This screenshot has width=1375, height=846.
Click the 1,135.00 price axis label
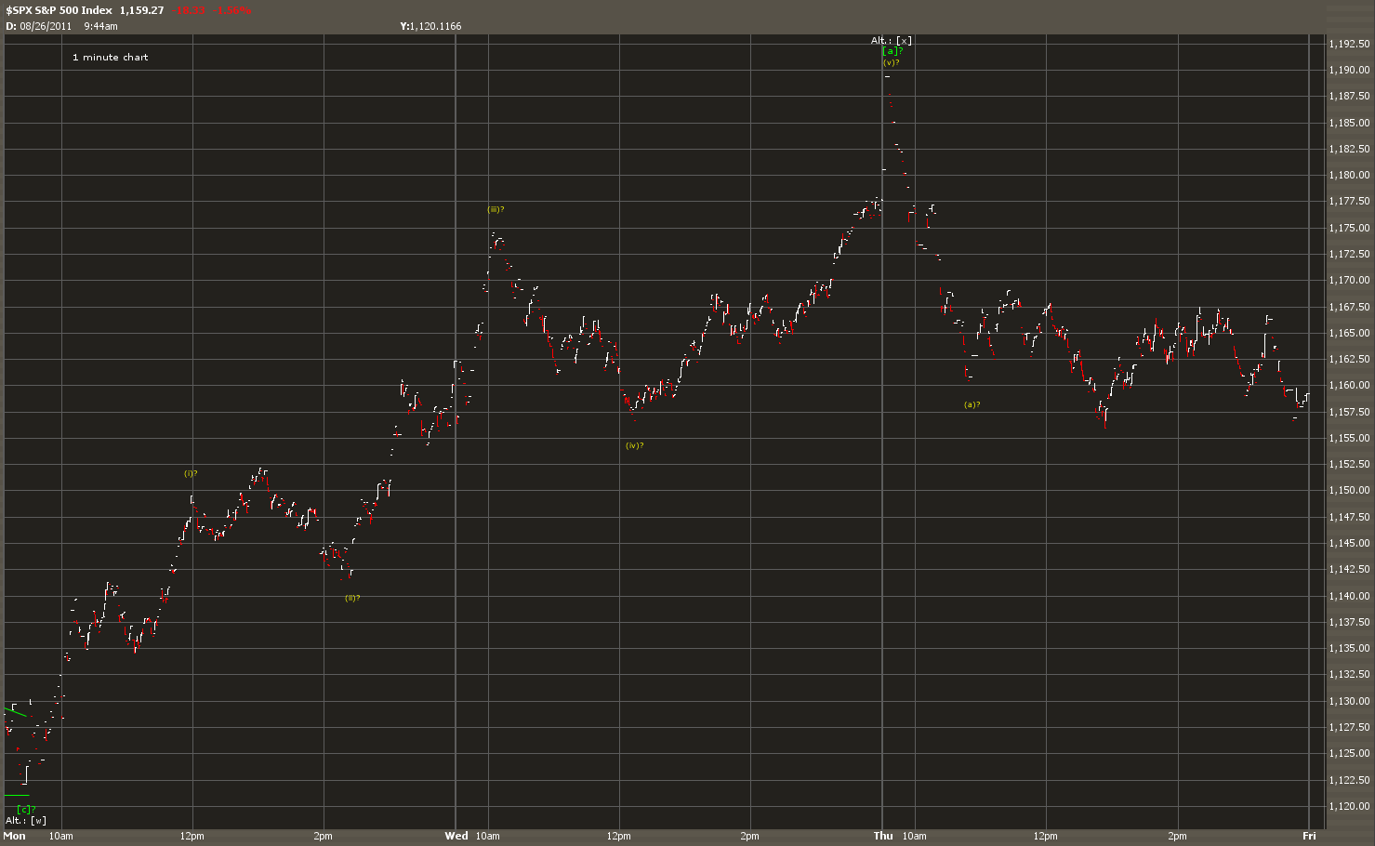[1350, 648]
